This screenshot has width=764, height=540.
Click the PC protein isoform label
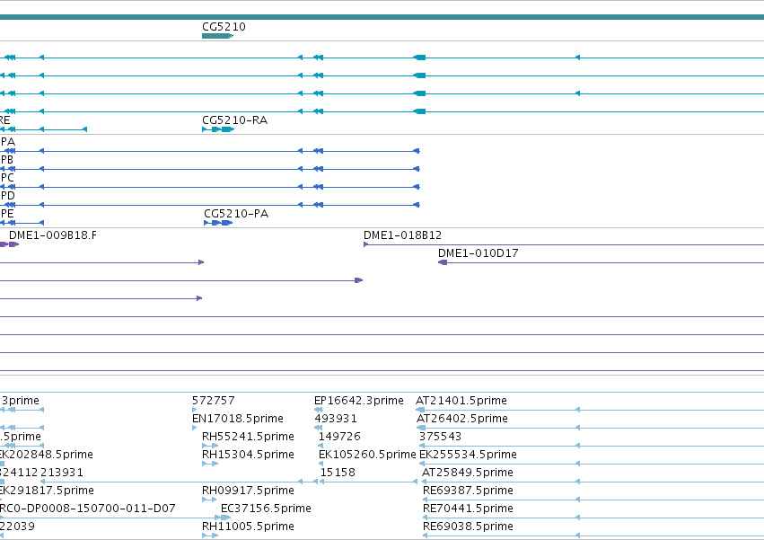[7, 178]
